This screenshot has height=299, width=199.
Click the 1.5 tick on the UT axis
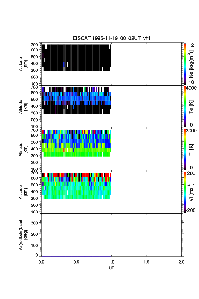(x=146, y=262)
